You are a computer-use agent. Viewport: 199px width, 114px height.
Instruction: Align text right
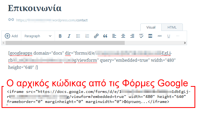pyautogui.click(x=132, y=36)
